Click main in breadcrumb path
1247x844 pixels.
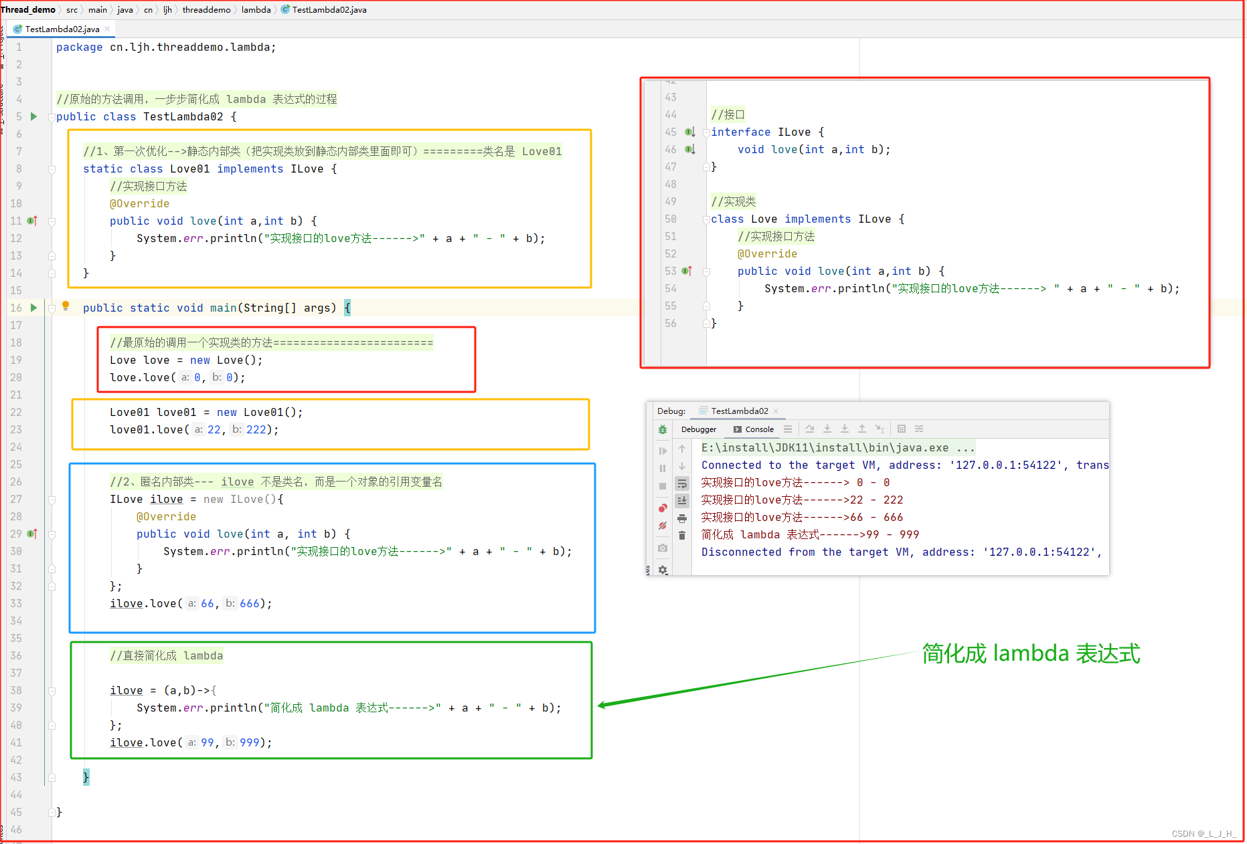(98, 9)
